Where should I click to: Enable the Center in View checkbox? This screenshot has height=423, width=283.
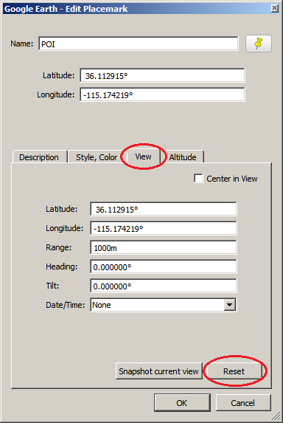click(198, 179)
